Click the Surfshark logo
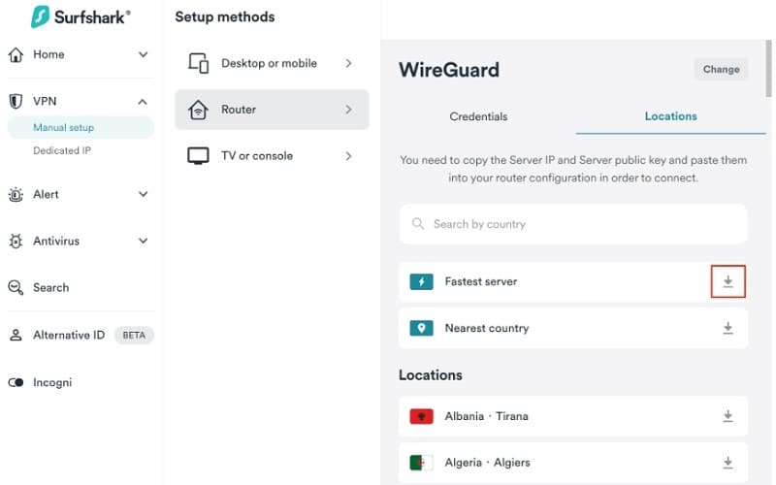776x485 pixels. tap(81, 16)
